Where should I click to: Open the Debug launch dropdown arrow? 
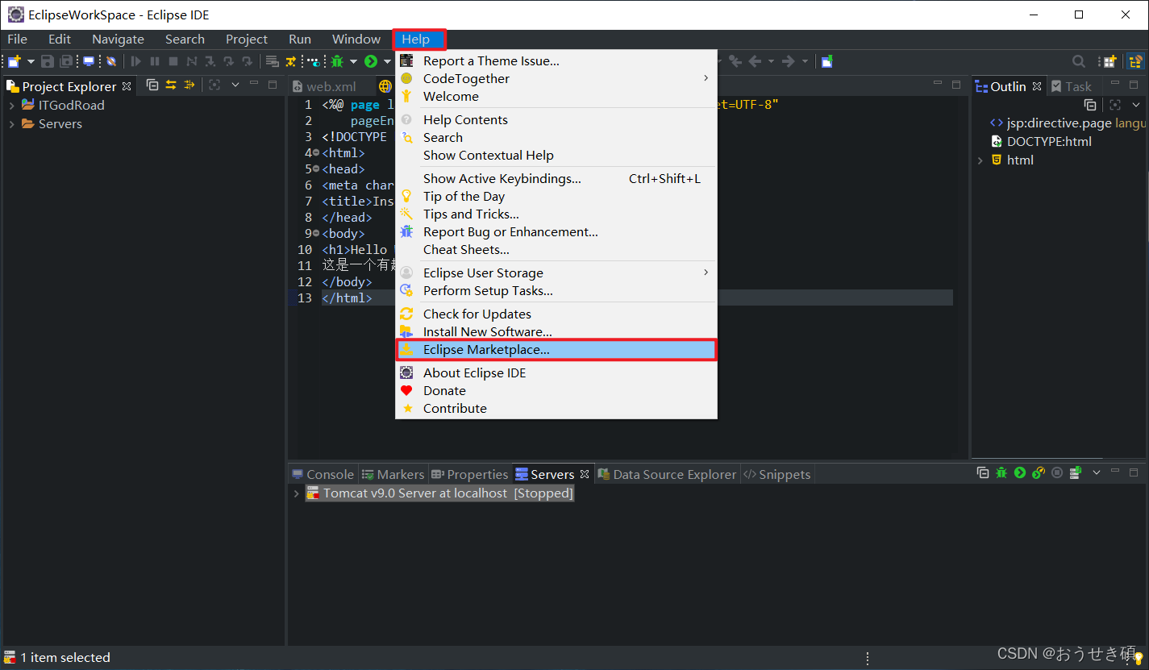pos(353,61)
